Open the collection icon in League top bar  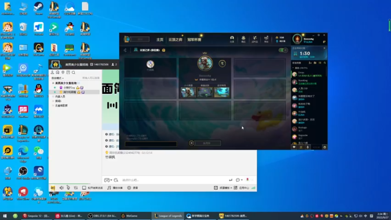coord(243,39)
